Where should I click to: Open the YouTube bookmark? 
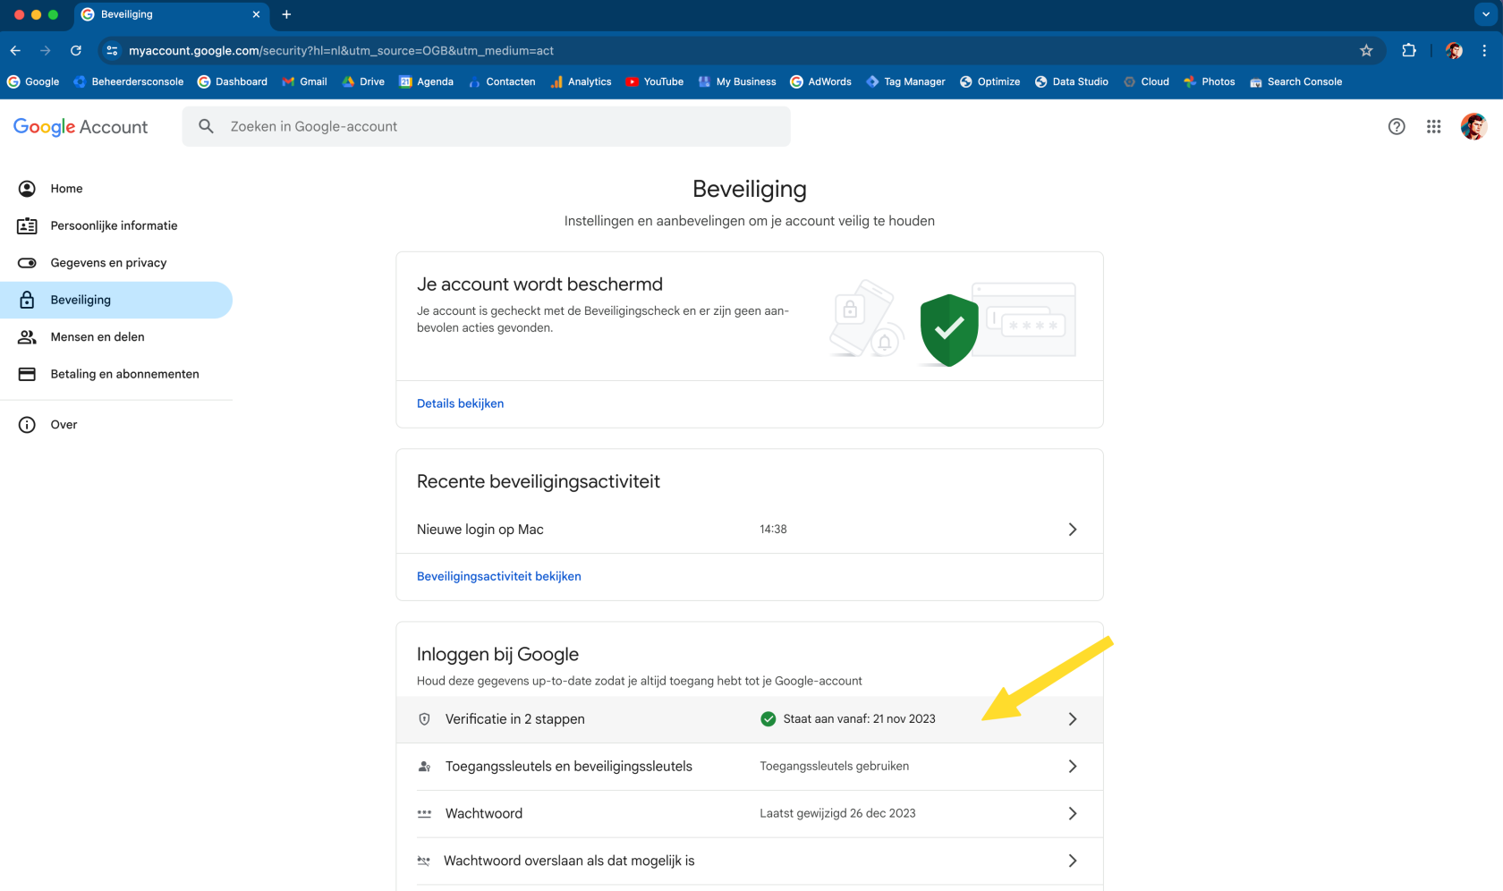click(x=654, y=81)
